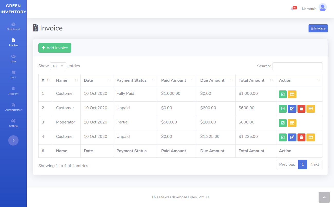This screenshot has width=334, height=207.
Task: Open the Dashboard from the sidebar
Action: point(13,27)
